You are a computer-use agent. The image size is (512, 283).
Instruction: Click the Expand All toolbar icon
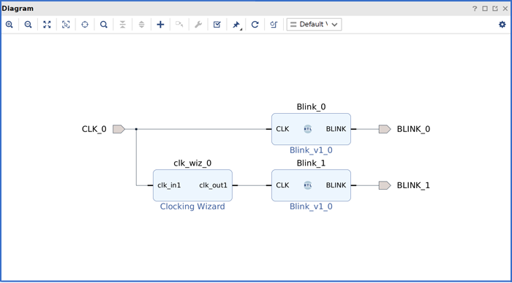pyautogui.click(x=141, y=24)
